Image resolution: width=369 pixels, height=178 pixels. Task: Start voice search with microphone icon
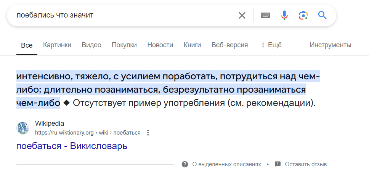(284, 15)
